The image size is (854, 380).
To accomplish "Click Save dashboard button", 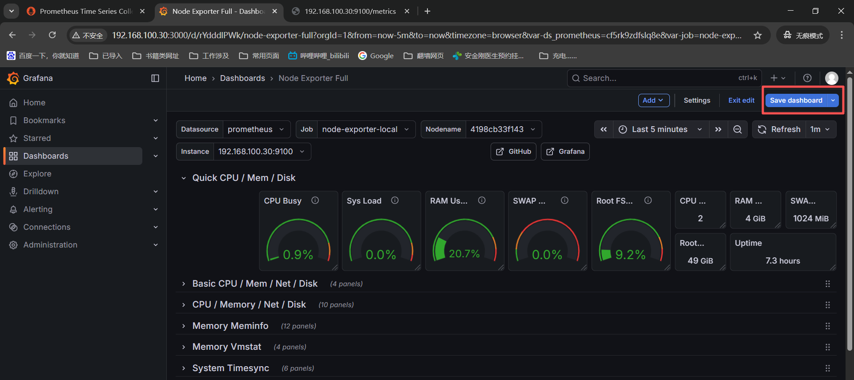I will [796, 100].
